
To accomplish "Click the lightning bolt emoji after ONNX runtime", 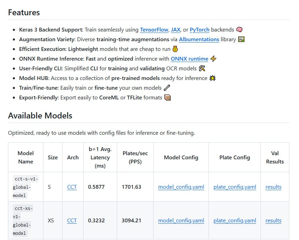I will (x=213, y=59).
